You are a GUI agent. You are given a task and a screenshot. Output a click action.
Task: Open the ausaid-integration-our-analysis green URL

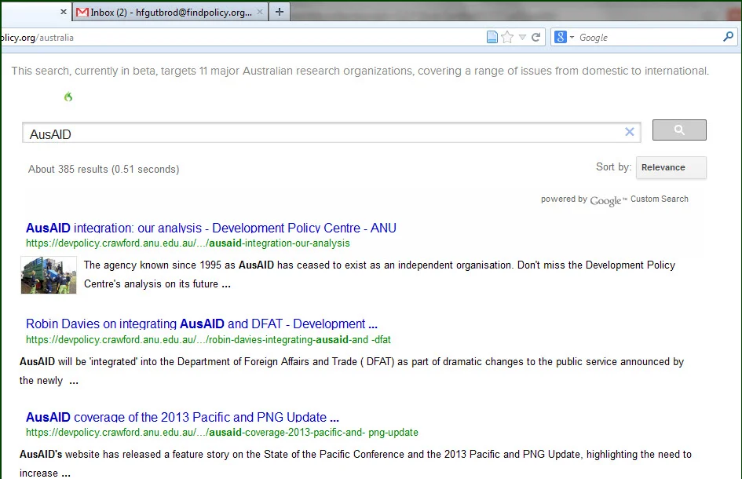pos(188,243)
